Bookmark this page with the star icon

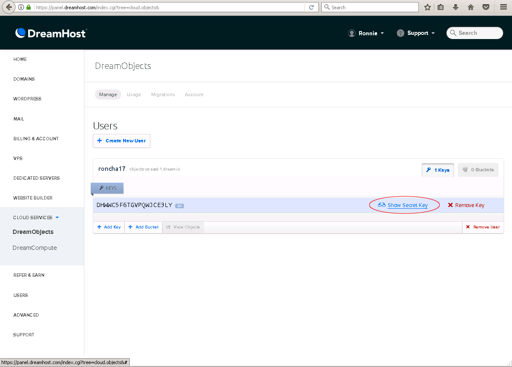pos(427,7)
